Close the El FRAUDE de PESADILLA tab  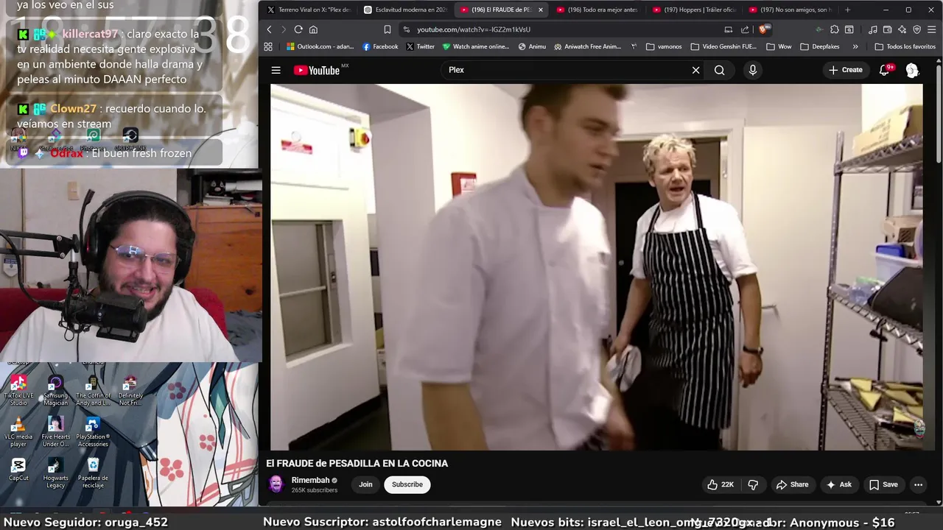pos(541,10)
